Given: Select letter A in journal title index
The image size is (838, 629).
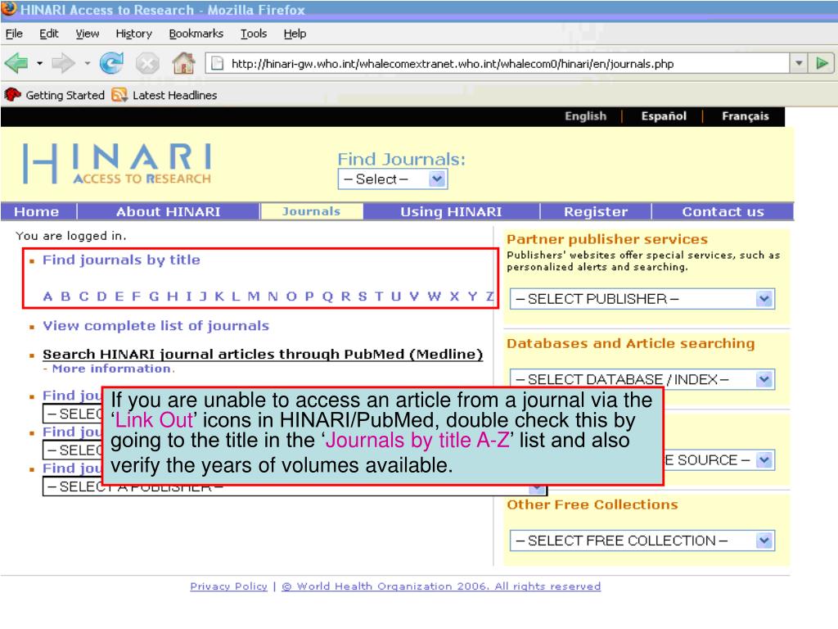Looking at the screenshot, I should (x=47, y=296).
